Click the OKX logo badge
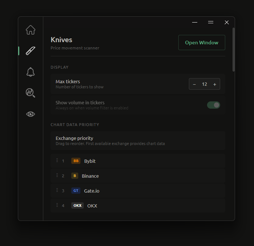This screenshot has height=246, width=254. click(78, 206)
